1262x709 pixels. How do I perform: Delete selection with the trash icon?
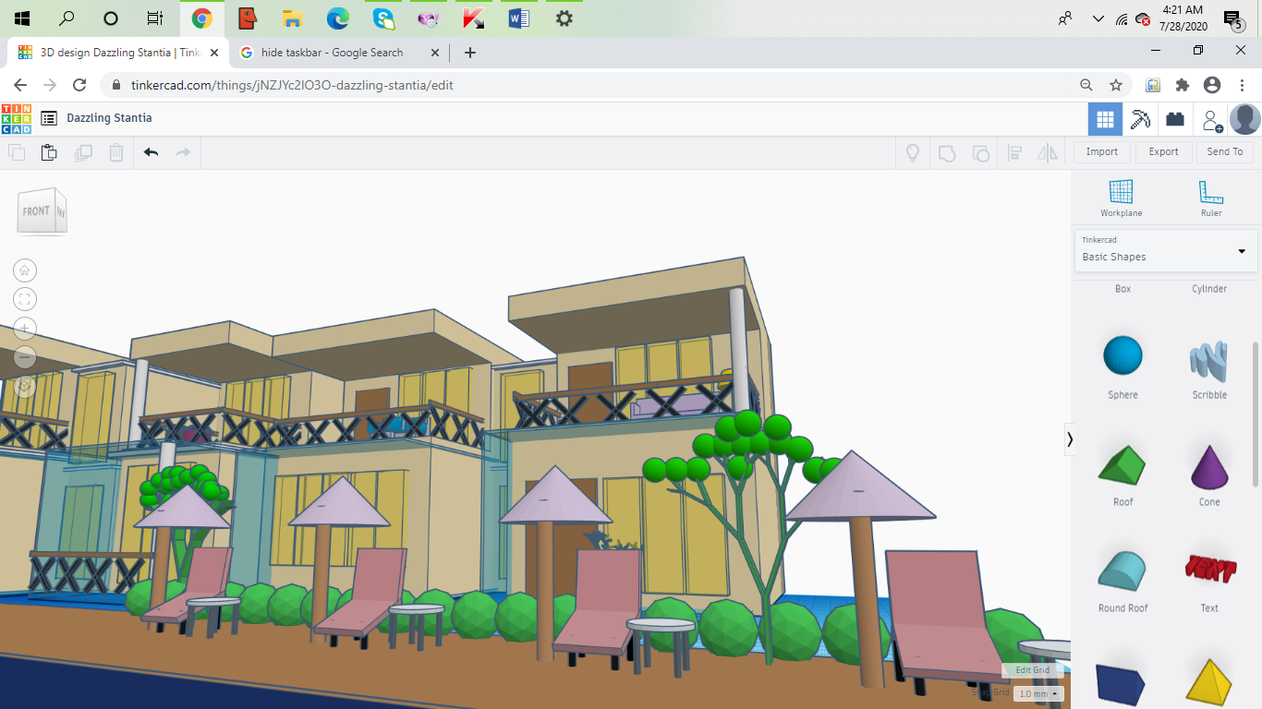tap(116, 152)
